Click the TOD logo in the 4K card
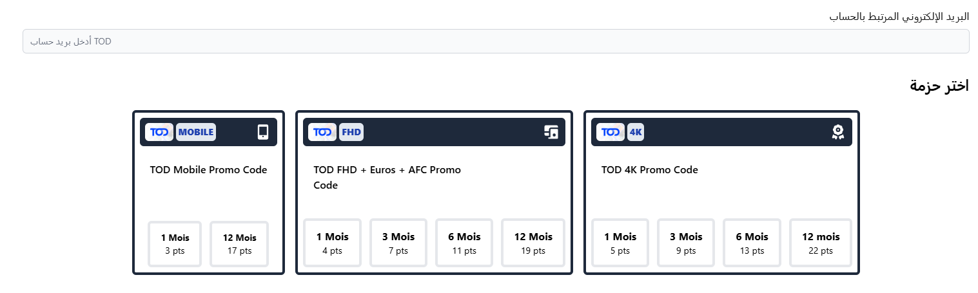Screen dimensions: 978x293 pos(611,132)
